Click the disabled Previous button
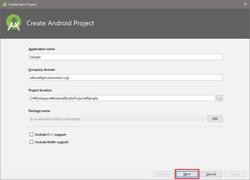Screen dimensions: 250x180 coord(163,174)
